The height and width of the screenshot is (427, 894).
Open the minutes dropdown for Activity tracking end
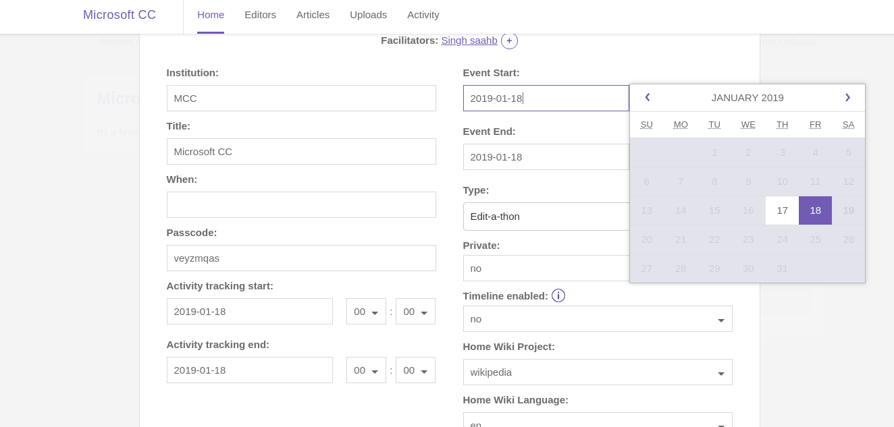pos(415,370)
